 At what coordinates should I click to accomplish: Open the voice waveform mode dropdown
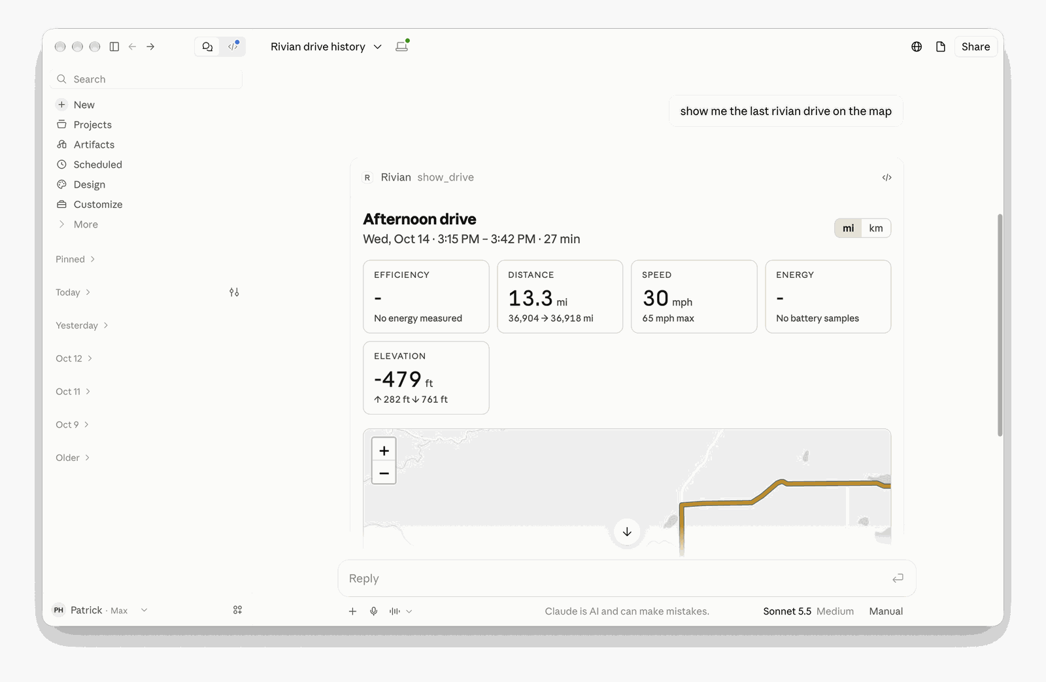point(400,611)
